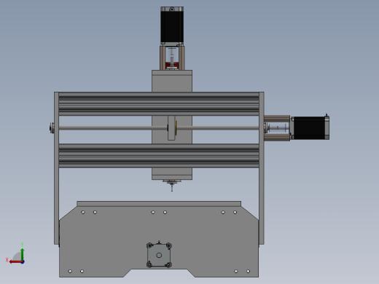Select the left gantry side plate
This screenshot has height=284, width=379.
point(56,168)
